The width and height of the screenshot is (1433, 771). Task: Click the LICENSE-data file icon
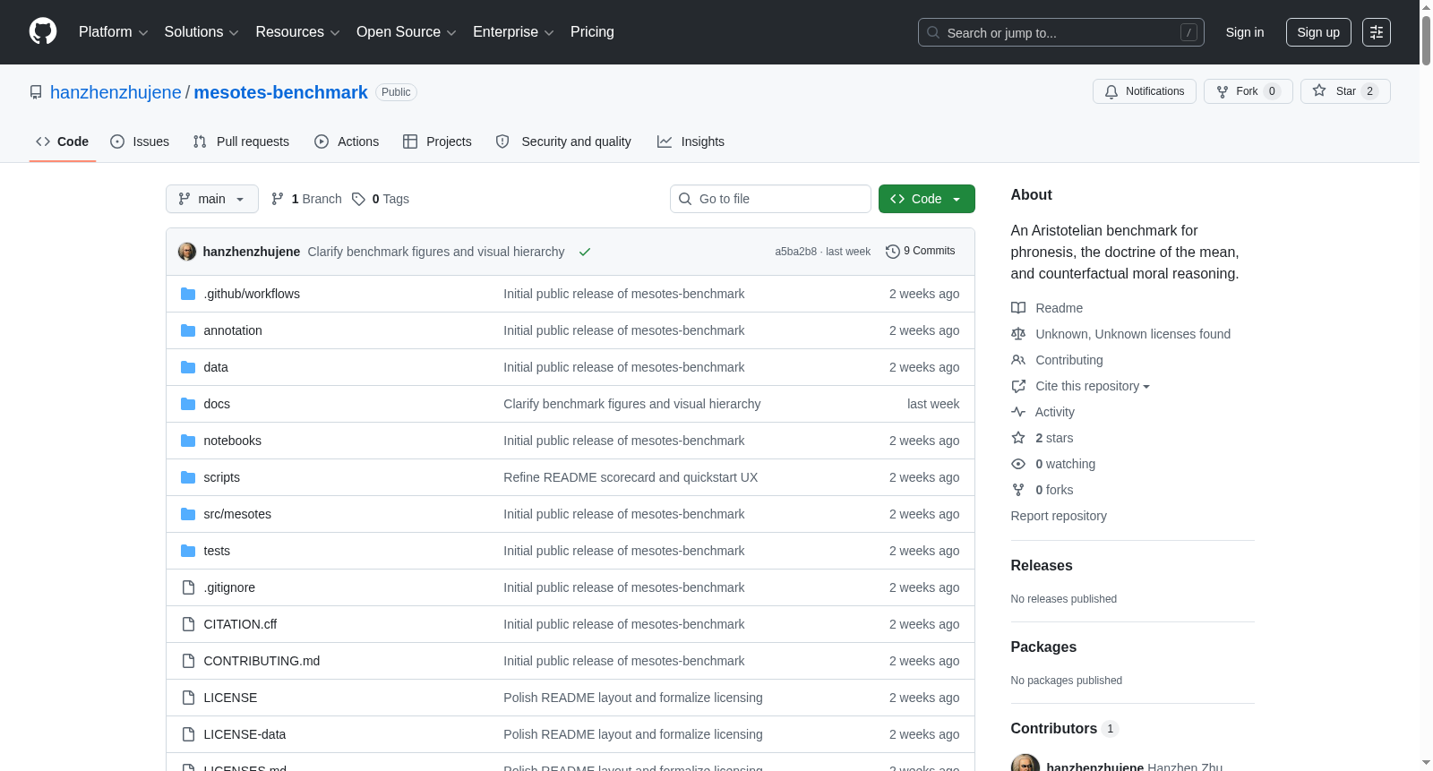click(x=188, y=734)
